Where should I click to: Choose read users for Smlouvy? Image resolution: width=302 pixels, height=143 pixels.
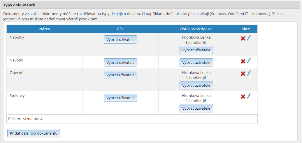pos(121,98)
